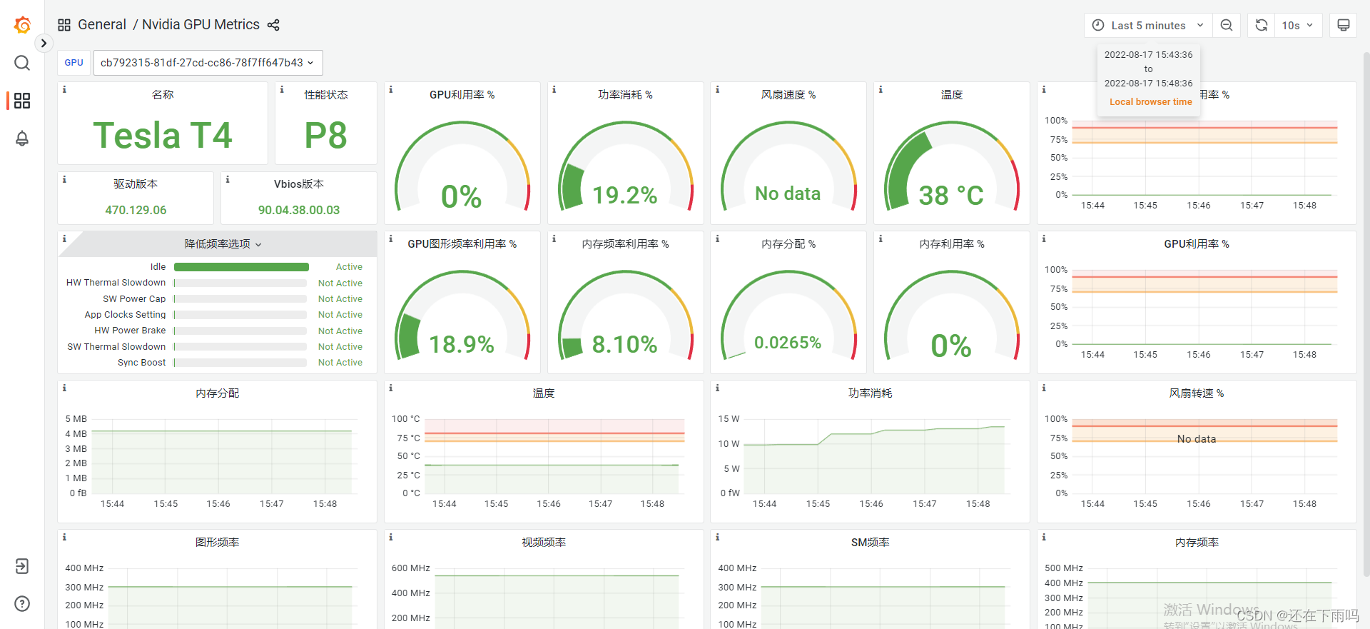Open the 名称 panel title menu
Screen dimensions: 1370x629
coord(163,95)
